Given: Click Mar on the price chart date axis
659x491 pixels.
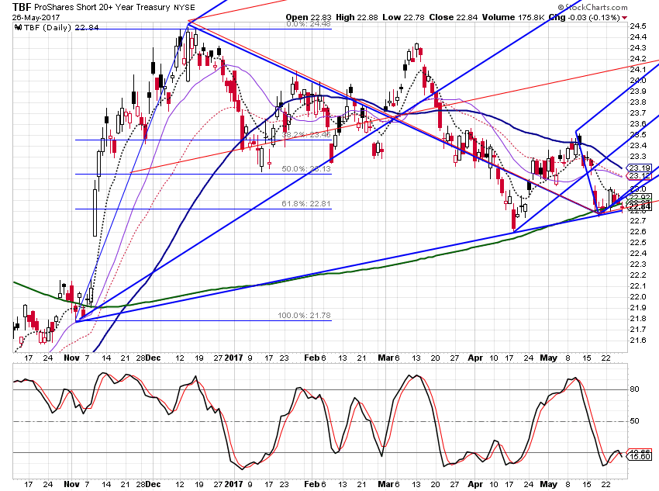Looking at the screenshot, I should pos(385,358).
